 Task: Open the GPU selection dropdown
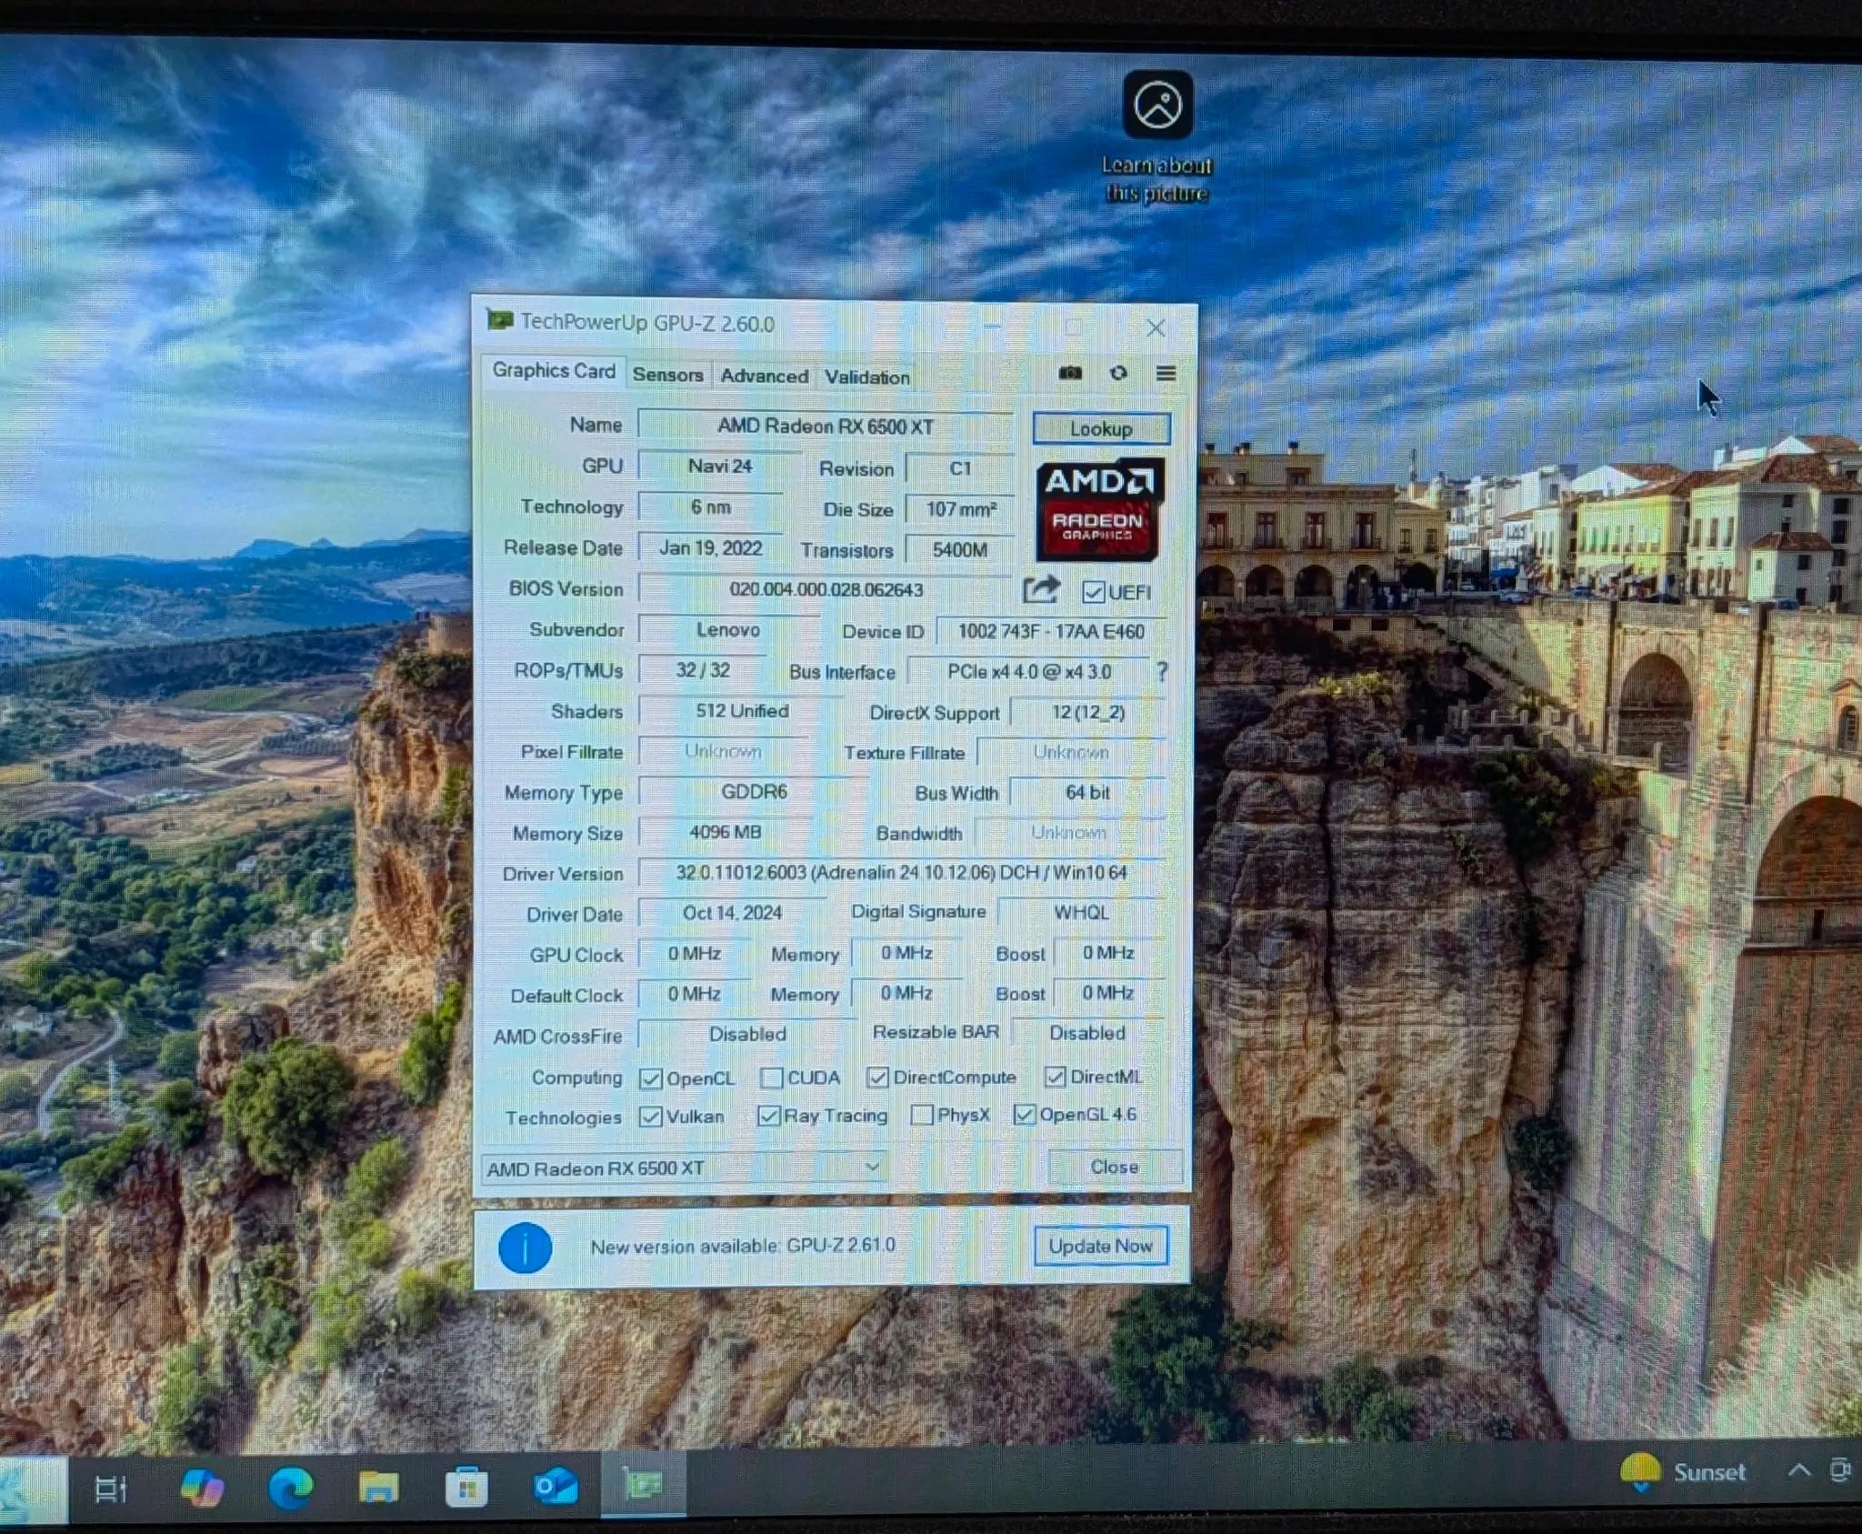686,1168
